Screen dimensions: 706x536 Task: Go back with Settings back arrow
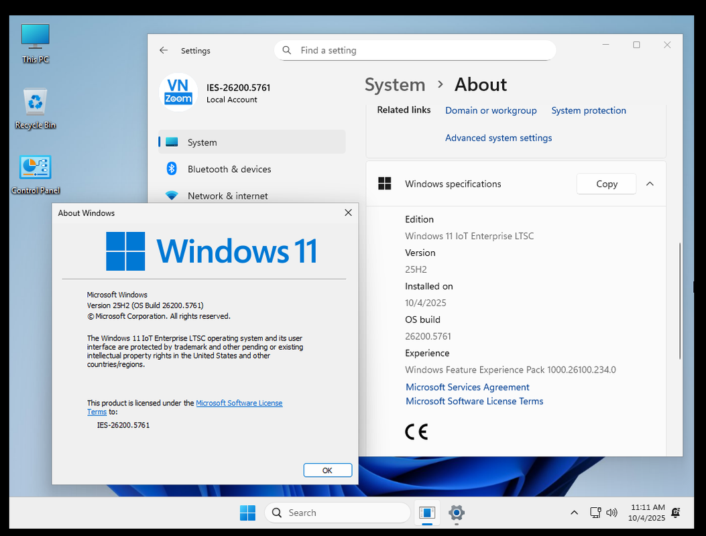tap(164, 50)
